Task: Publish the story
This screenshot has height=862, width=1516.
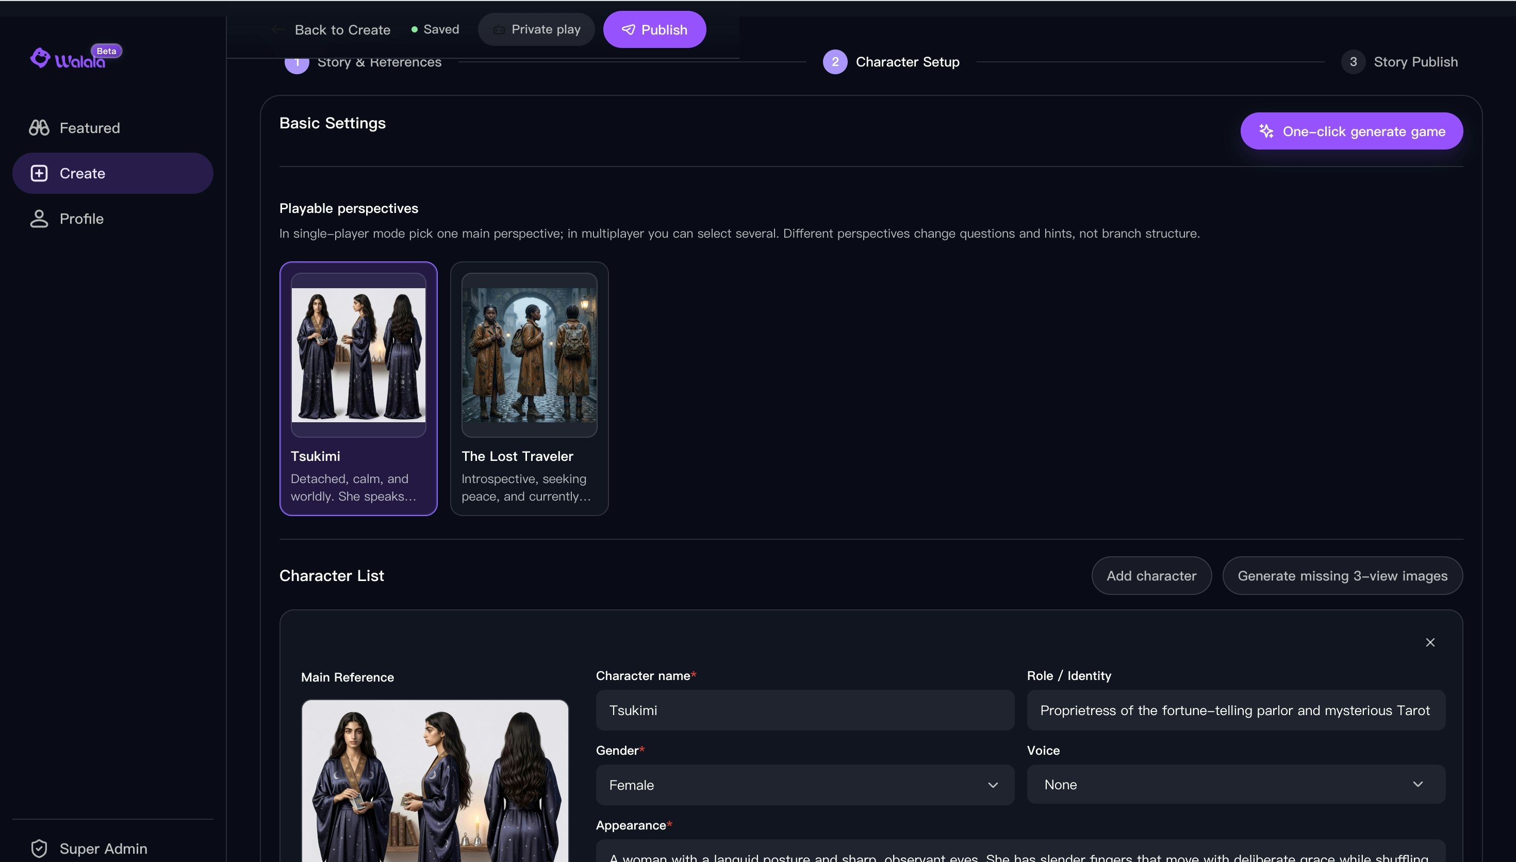Action: tap(654, 29)
